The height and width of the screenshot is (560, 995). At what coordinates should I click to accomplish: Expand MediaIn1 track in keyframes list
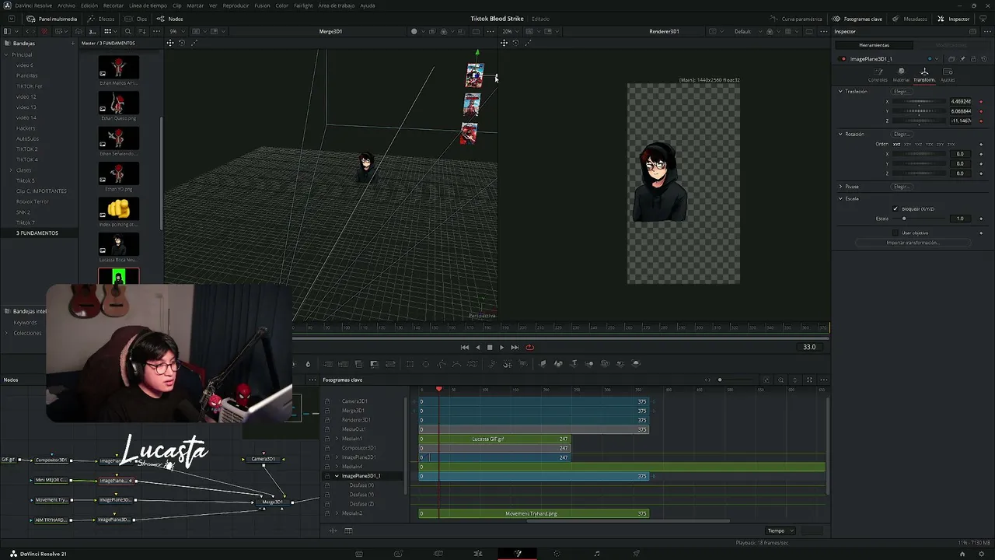337,439
